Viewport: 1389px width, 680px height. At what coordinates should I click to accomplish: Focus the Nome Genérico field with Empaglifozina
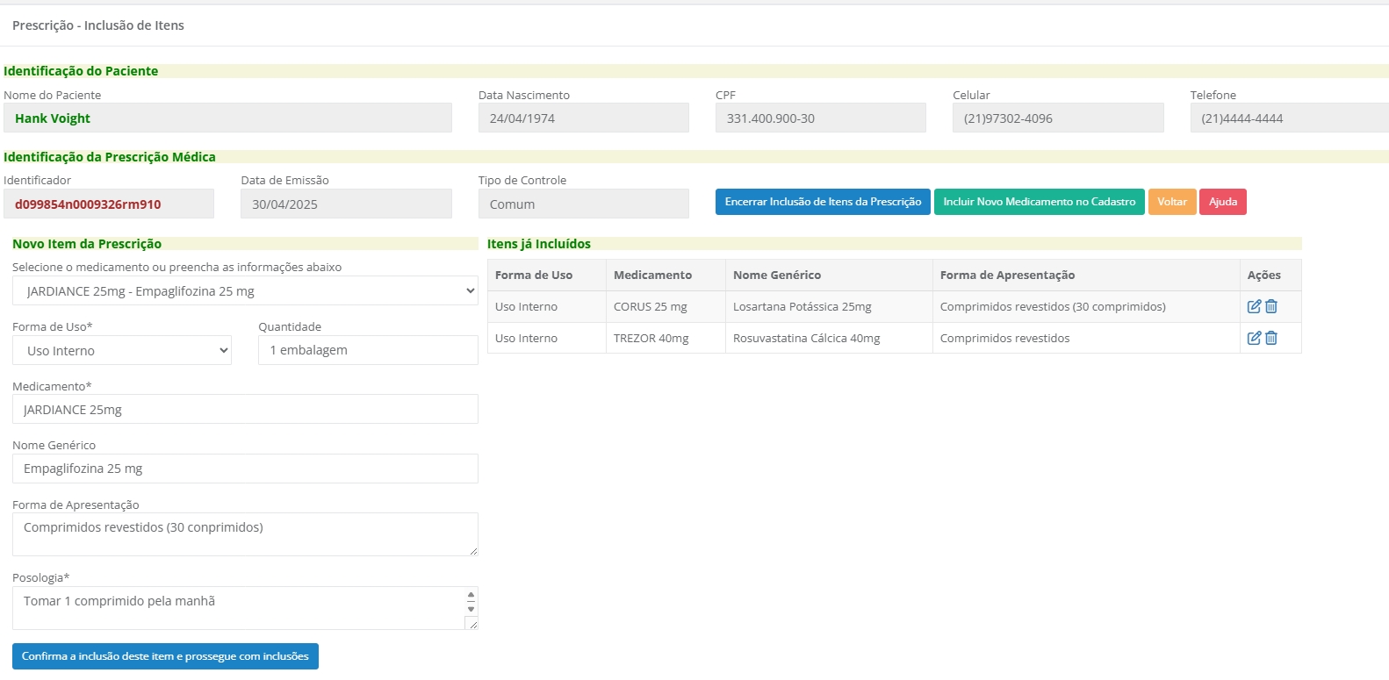pyautogui.click(x=245, y=469)
